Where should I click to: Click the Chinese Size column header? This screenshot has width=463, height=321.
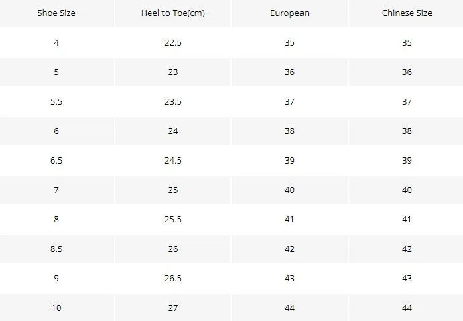coord(407,13)
